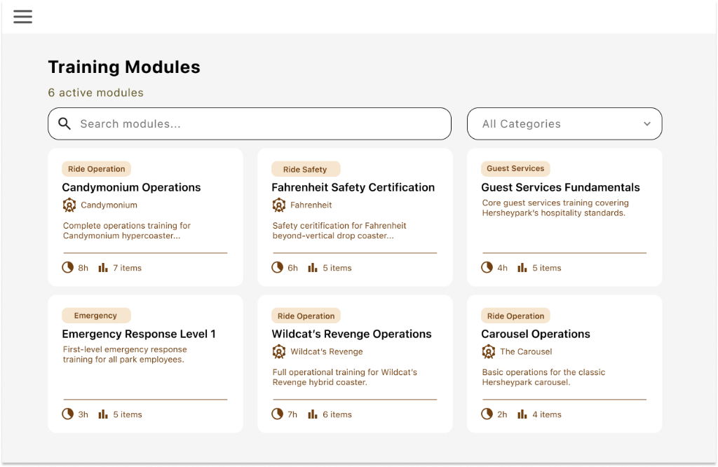Click the Fahrenheit beyond-vertical drop description
718x467 pixels.
tap(339, 231)
